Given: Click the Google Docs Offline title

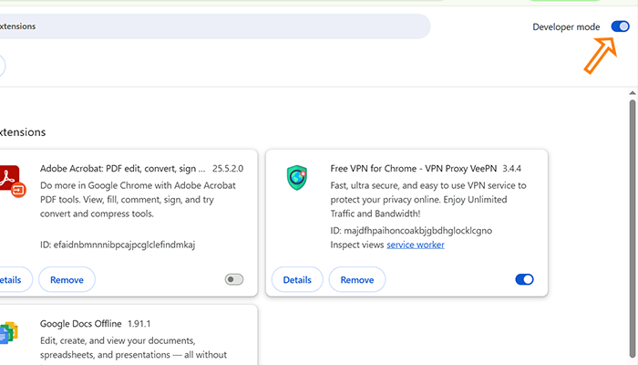Looking at the screenshot, I should [80, 324].
